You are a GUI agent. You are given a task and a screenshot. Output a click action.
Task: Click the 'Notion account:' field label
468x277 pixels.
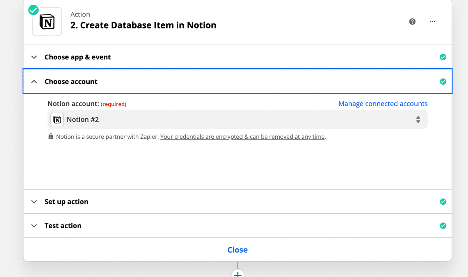point(73,104)
